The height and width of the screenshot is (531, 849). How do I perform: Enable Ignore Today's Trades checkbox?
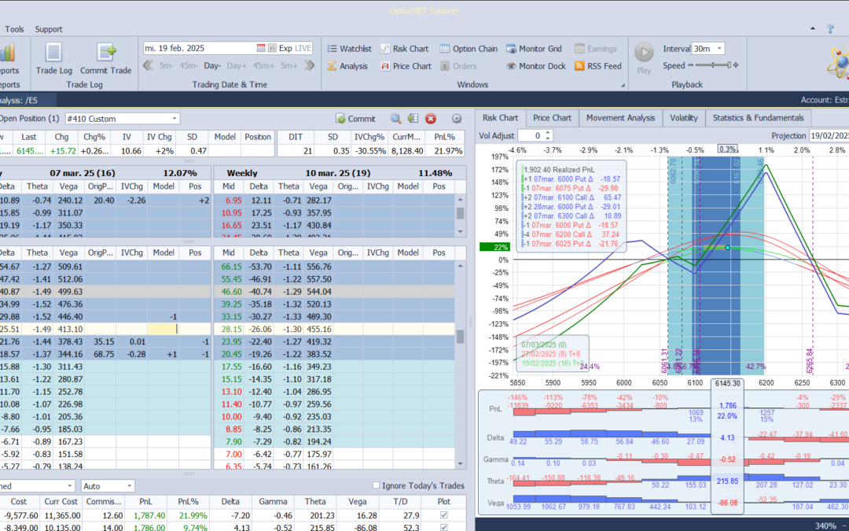tap(376, 485)
